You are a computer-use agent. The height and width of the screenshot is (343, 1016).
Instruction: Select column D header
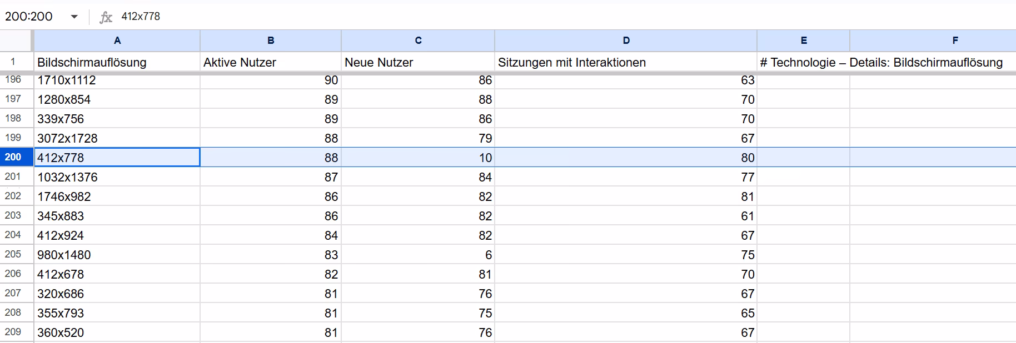coord(626,41)
